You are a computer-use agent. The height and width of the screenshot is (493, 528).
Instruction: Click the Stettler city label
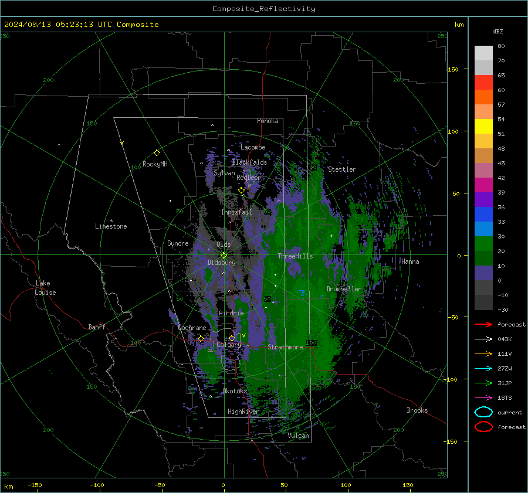point(342,169)
